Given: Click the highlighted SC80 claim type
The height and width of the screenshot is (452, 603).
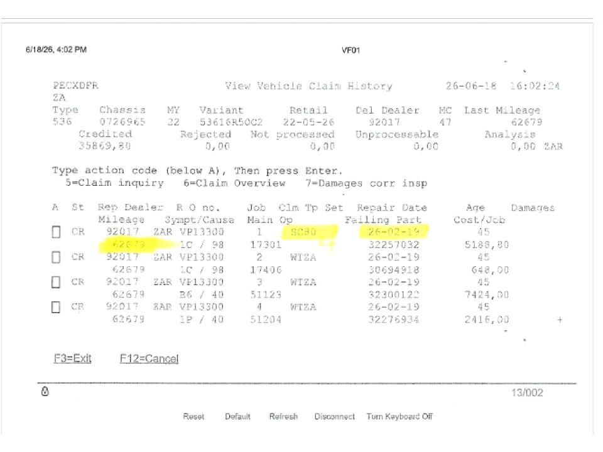Looking at the screenshot, I should [303, 232].
